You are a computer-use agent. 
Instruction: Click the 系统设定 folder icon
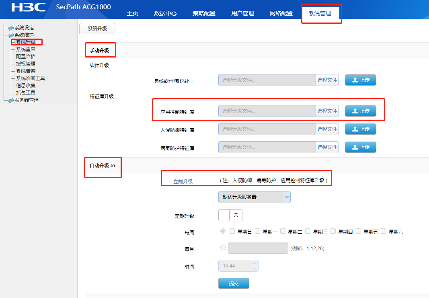11,28
